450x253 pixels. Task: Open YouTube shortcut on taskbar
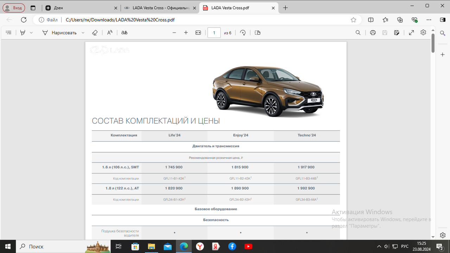point(248,247)
